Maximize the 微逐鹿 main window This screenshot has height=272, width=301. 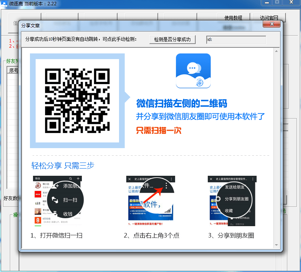click(277, 2)
